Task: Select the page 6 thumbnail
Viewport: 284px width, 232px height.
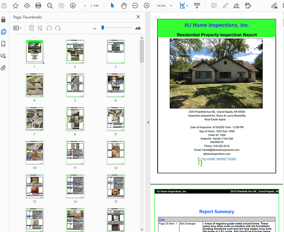Action: click(x=116, y=85)
